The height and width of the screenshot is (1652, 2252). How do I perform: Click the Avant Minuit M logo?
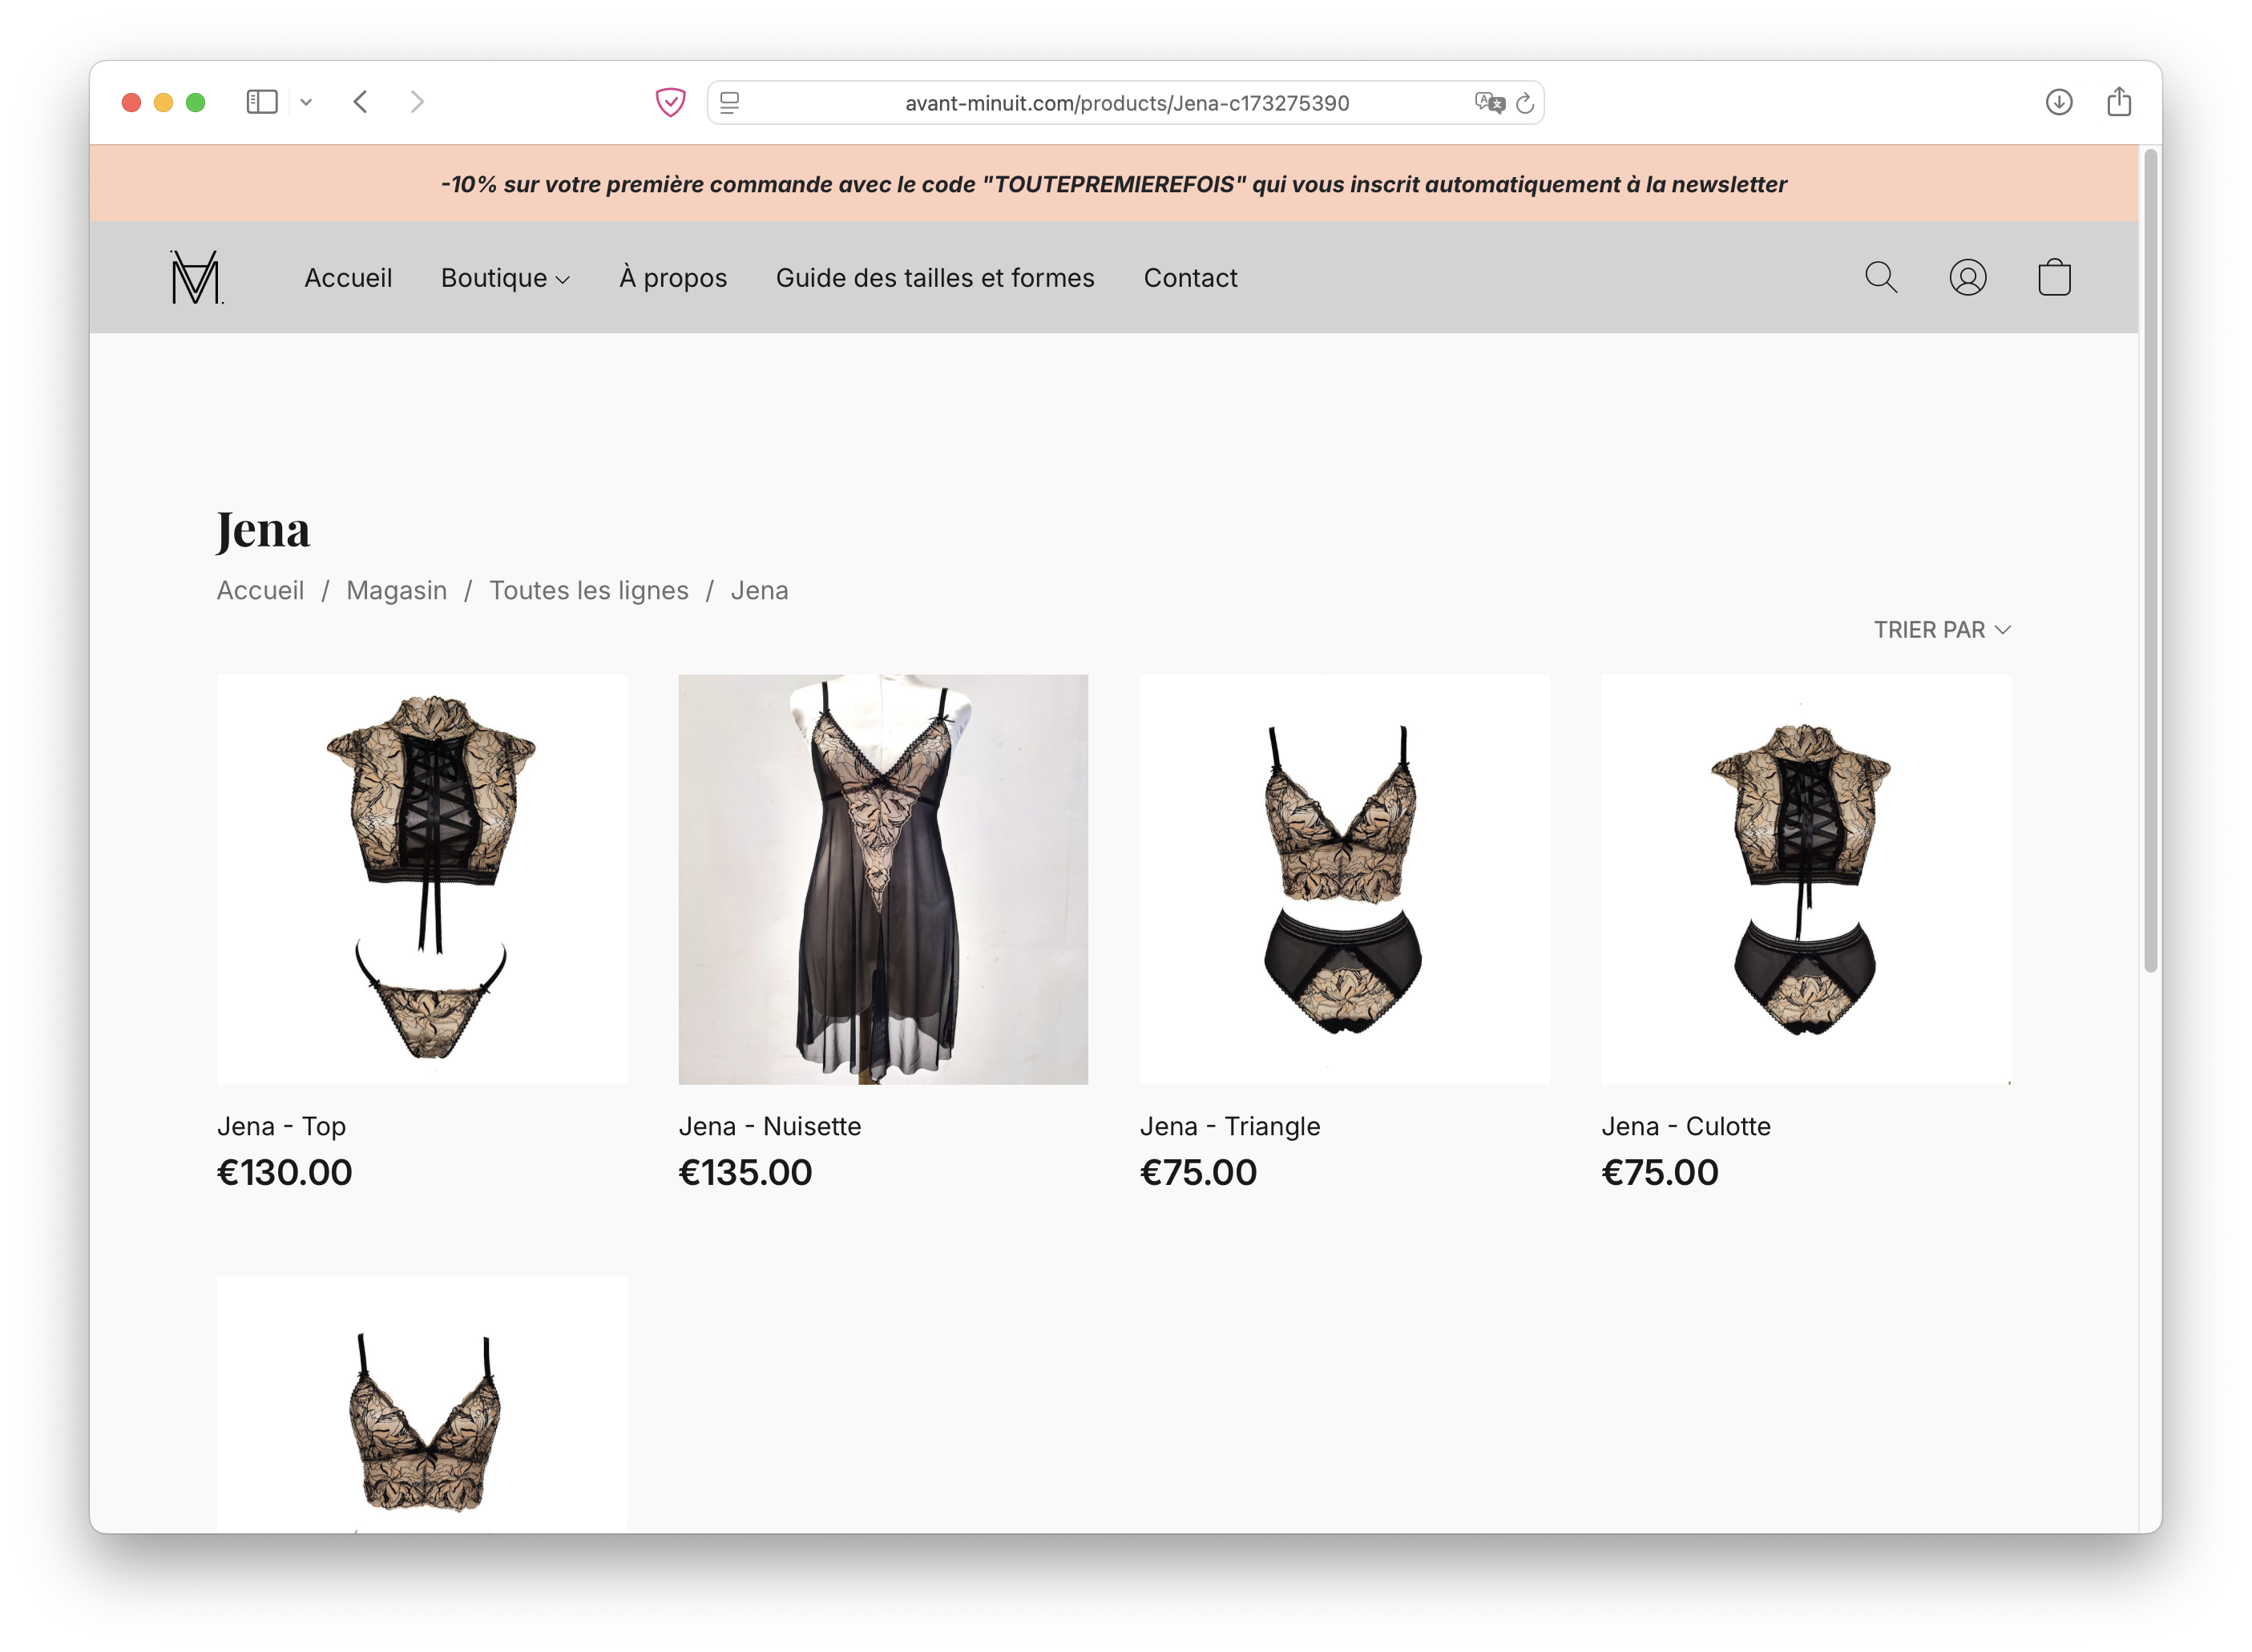(196, 277)
